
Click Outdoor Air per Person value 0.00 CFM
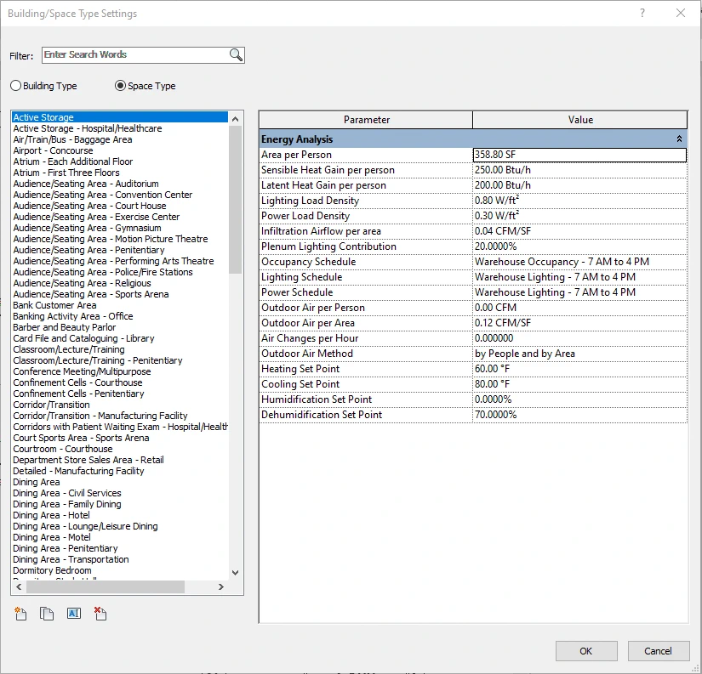[x=579, y=308]
